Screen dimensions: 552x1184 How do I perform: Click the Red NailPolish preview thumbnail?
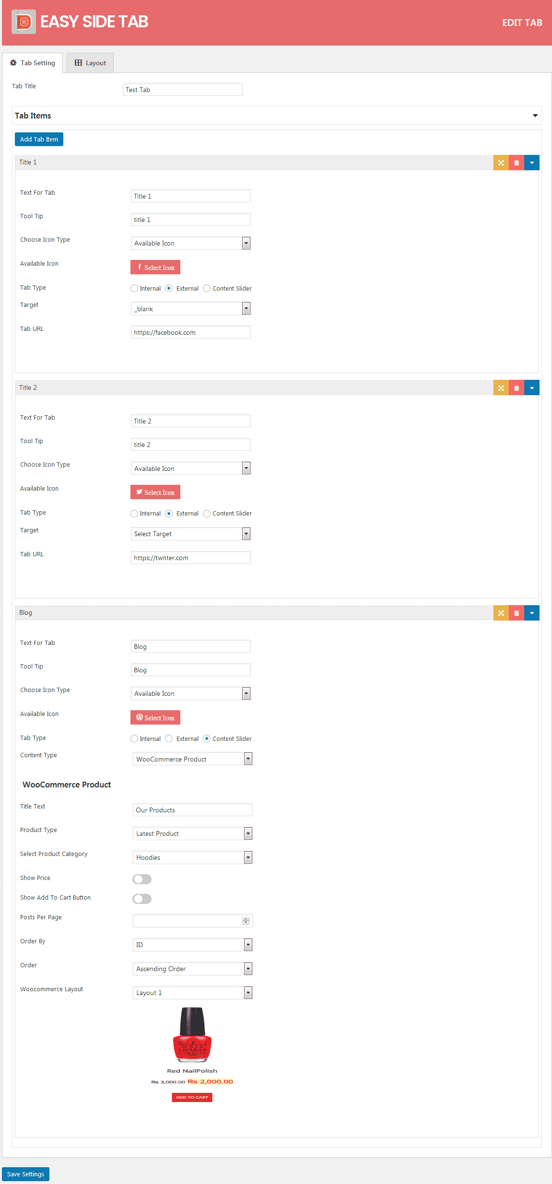point(192,1035)
